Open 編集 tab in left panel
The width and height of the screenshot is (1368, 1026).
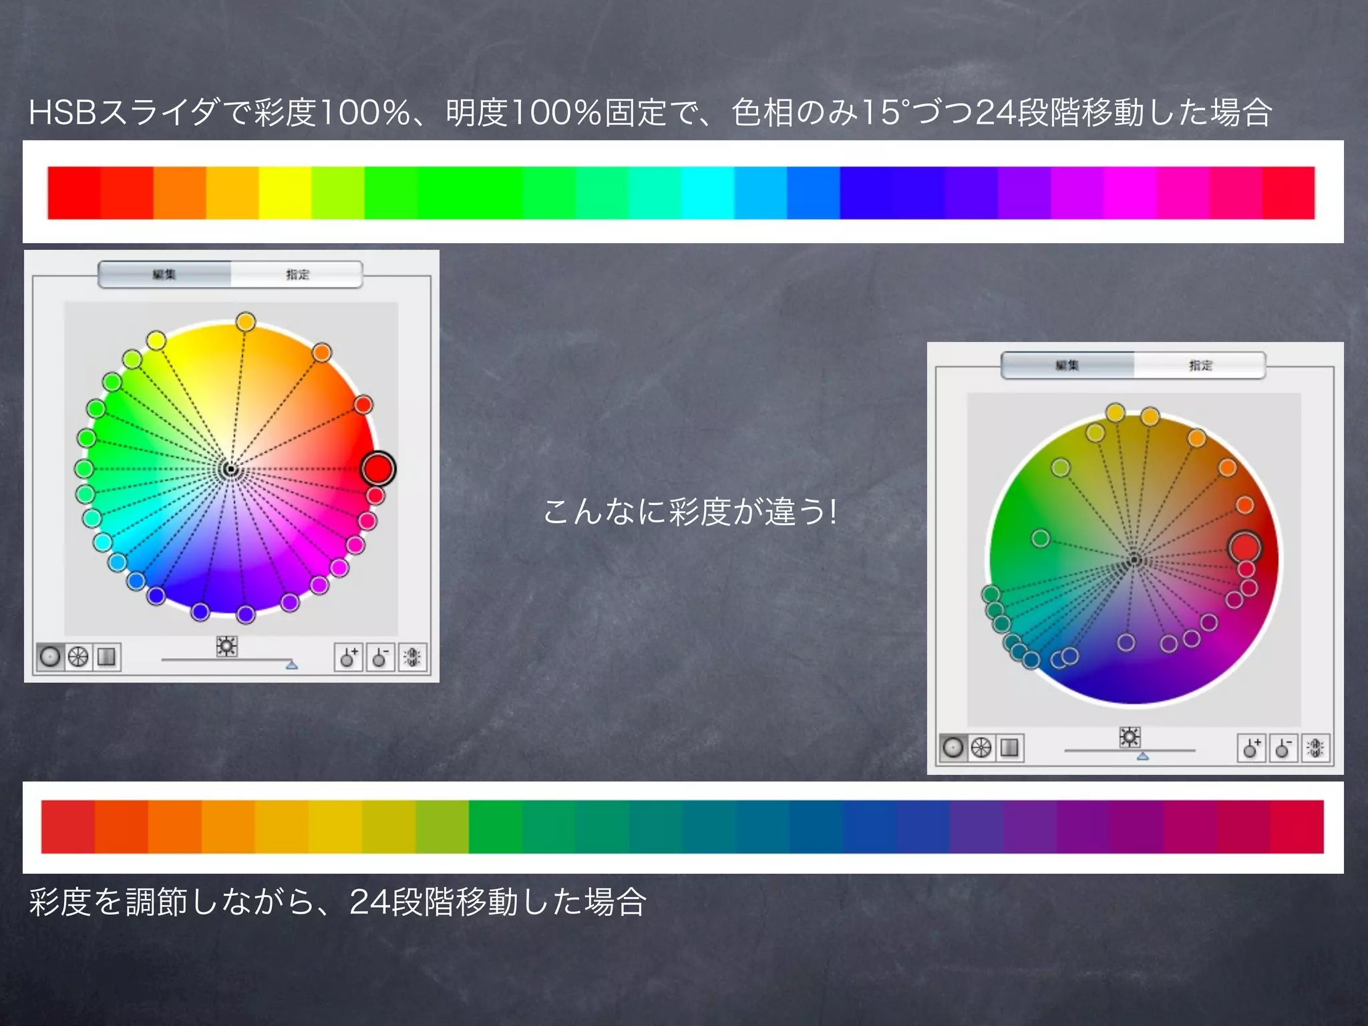point(164,275)
